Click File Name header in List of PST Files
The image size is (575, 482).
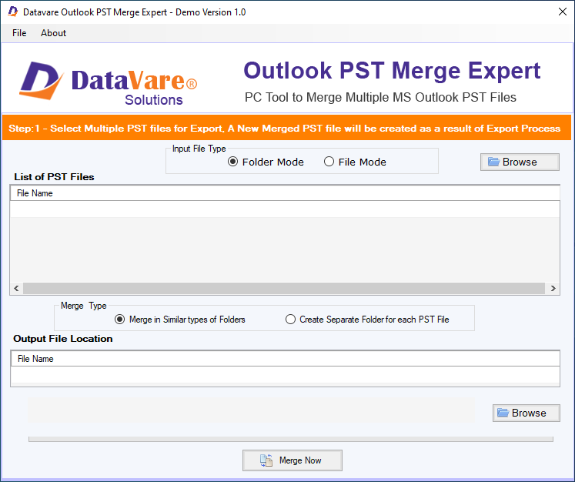coord(285,193)
